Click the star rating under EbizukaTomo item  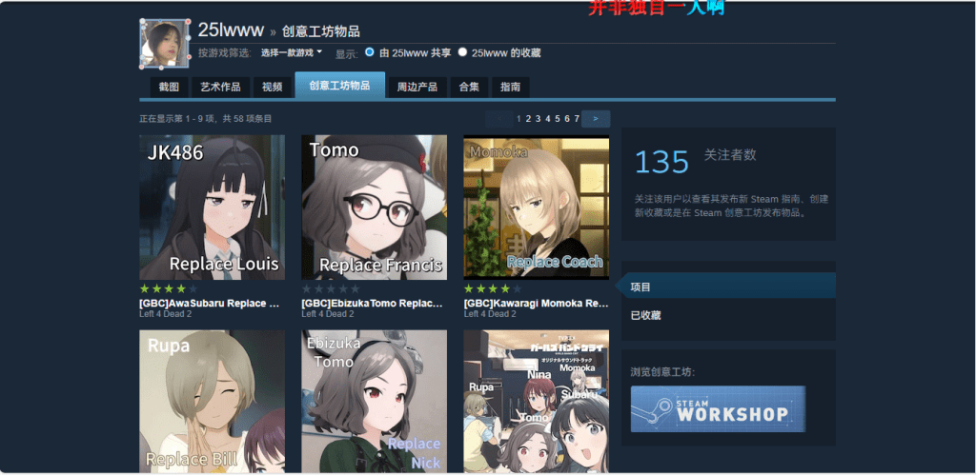(x=331, y=288)
